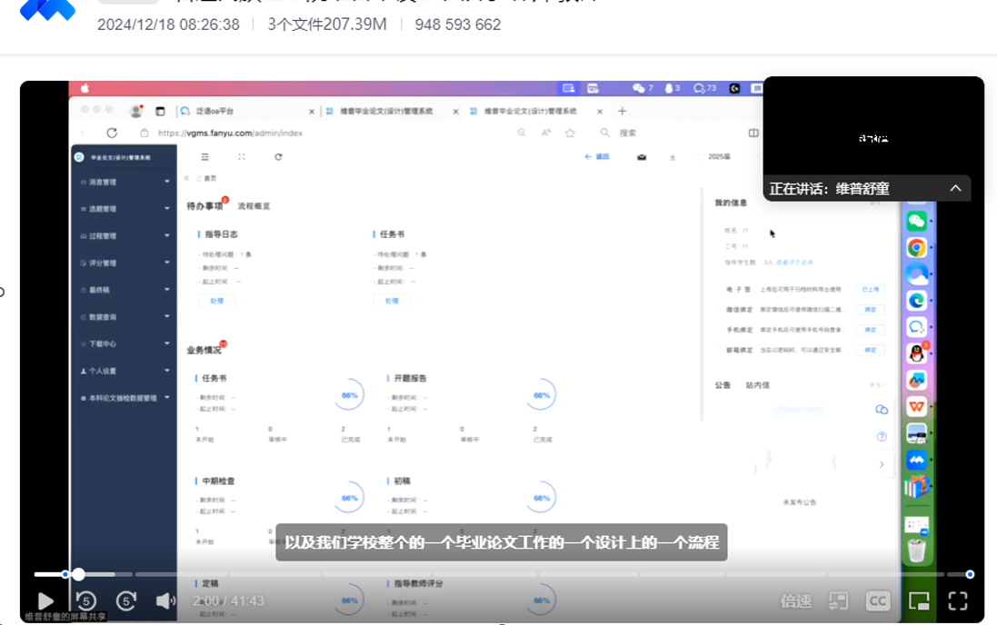Switch to the 流程概览 tab
The image size is (997, 625).
pos(254,206)
